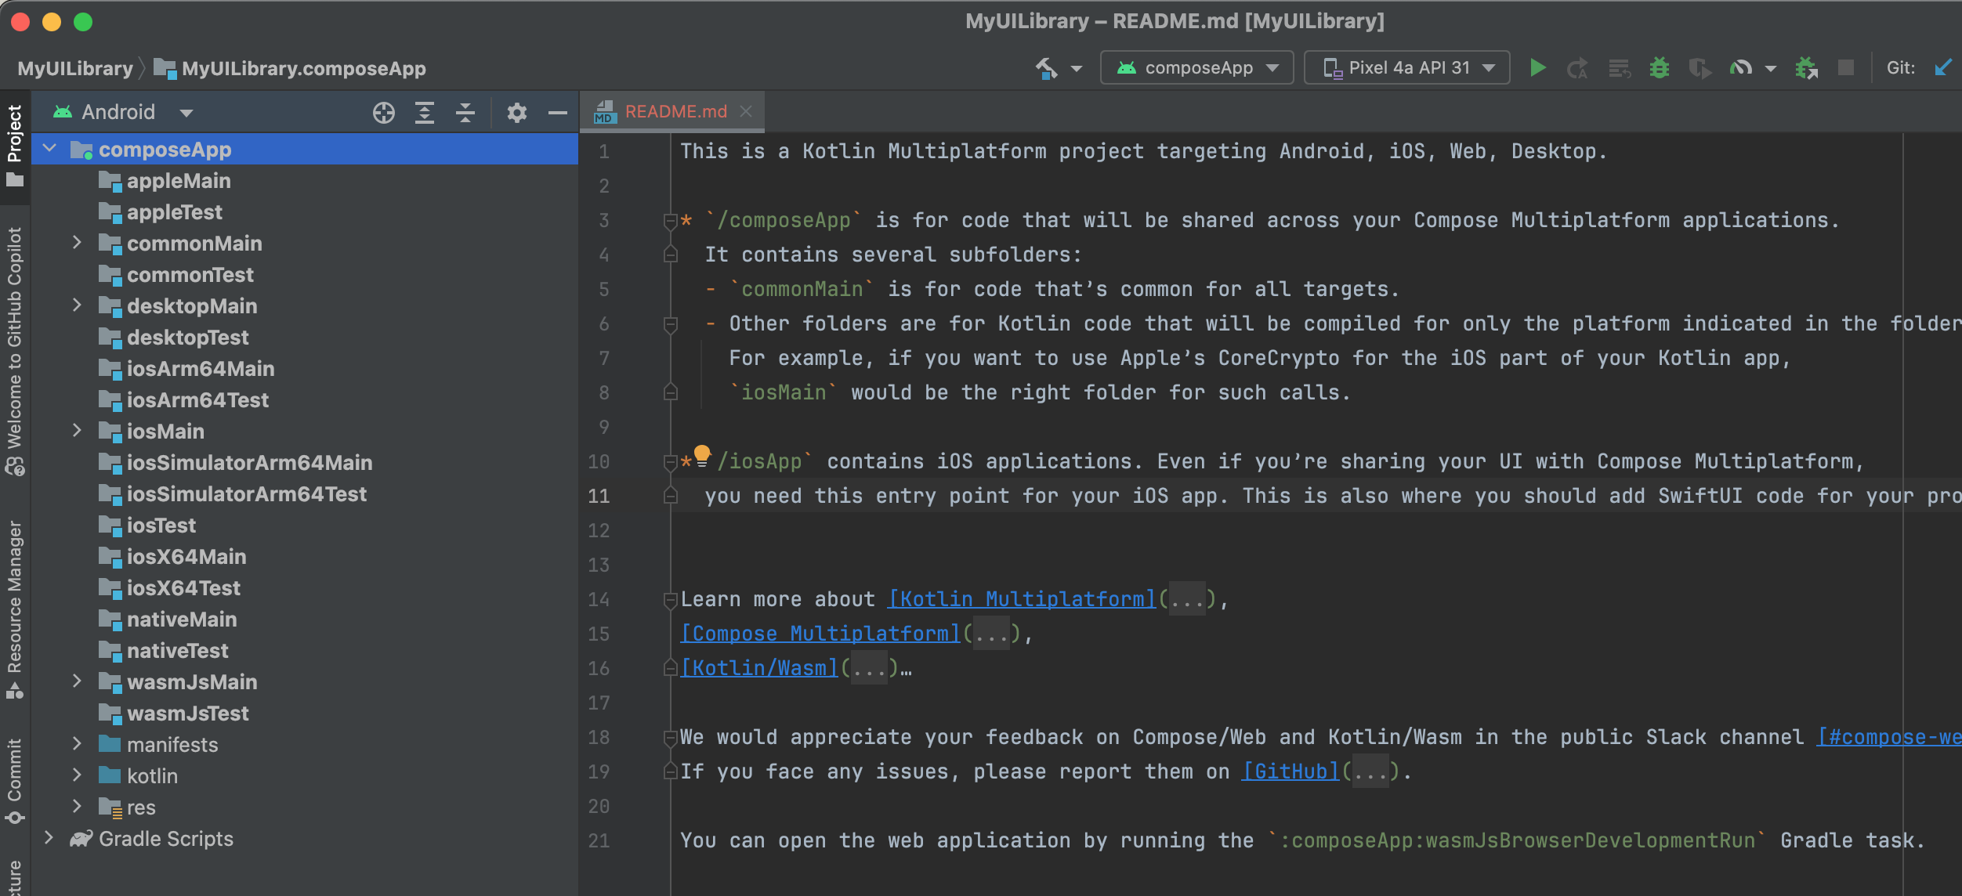
Task: Click the Git update project arrow
Action: point(1943,68)
